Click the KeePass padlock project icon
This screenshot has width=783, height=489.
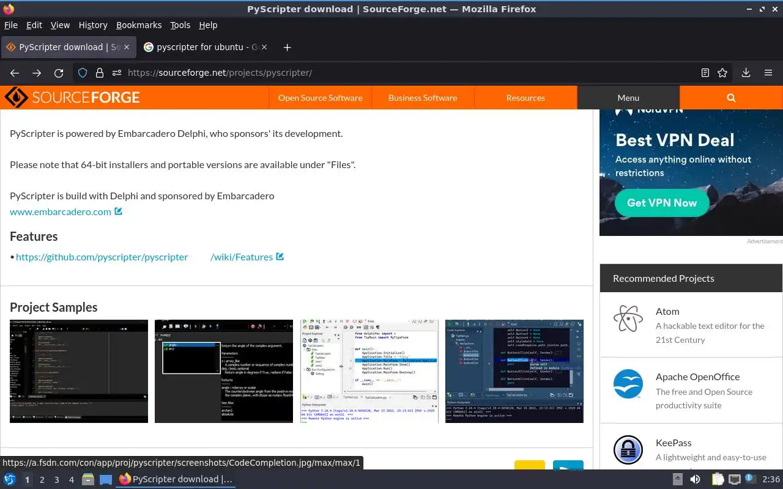628,450
